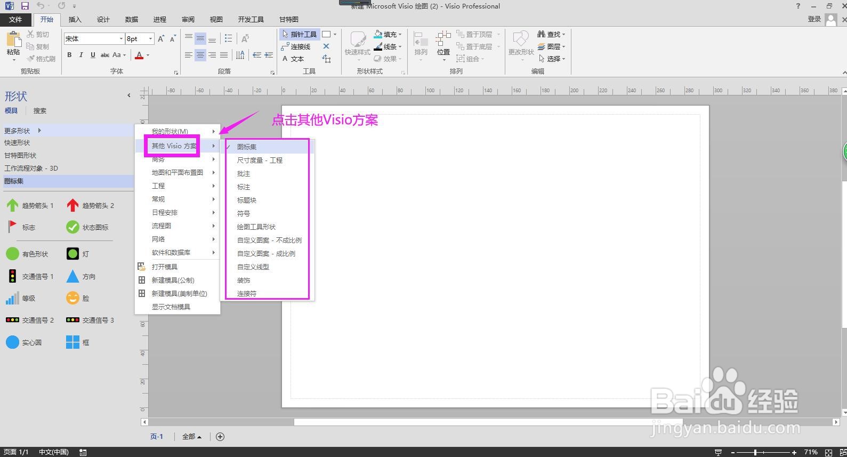Select the Pointer Tool (指针工具)
Viewport: 847px width, 457px height.
pos(299,34)
